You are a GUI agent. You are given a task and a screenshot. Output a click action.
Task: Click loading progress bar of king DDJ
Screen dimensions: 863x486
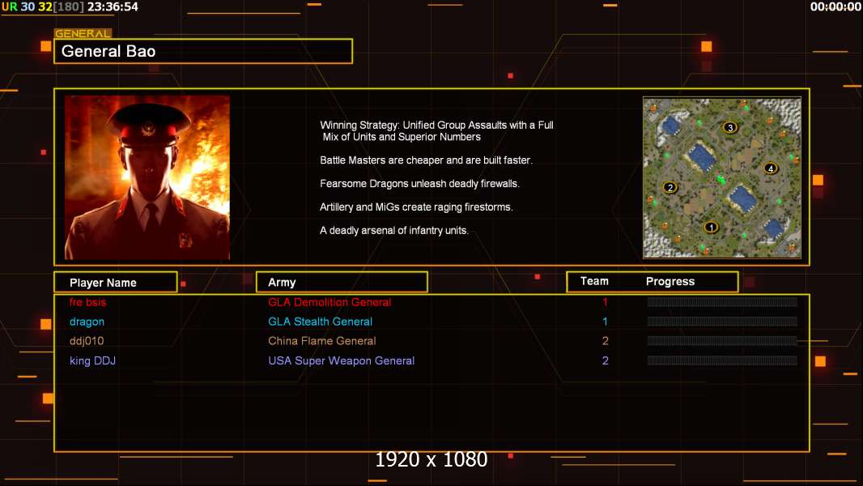click(722, 360)
